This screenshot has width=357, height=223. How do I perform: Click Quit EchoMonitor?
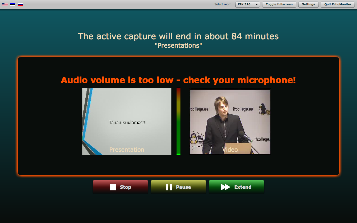338,4
